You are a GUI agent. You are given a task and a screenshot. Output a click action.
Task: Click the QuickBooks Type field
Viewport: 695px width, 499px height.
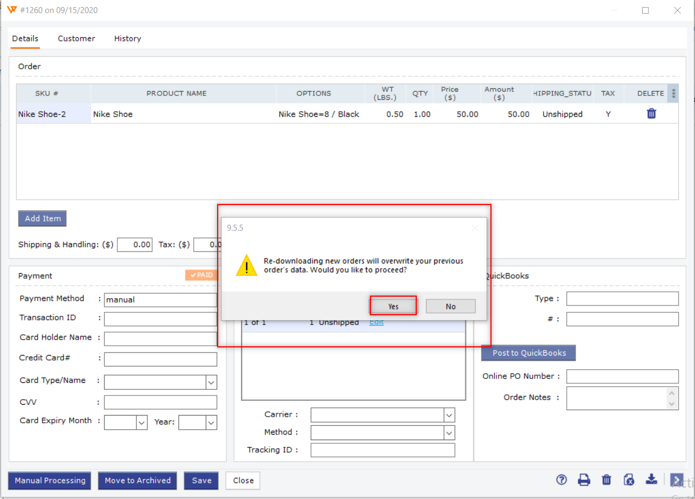tap(622, 299)
